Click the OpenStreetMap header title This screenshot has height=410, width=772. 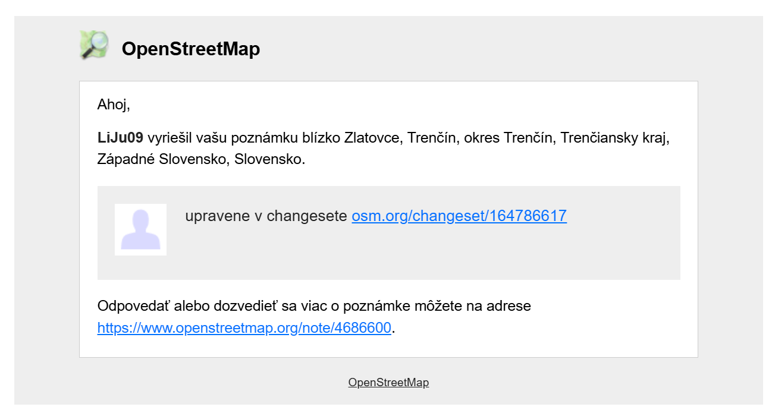190,49
